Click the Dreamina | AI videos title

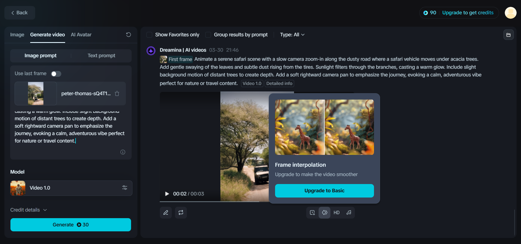click(183, 50)
